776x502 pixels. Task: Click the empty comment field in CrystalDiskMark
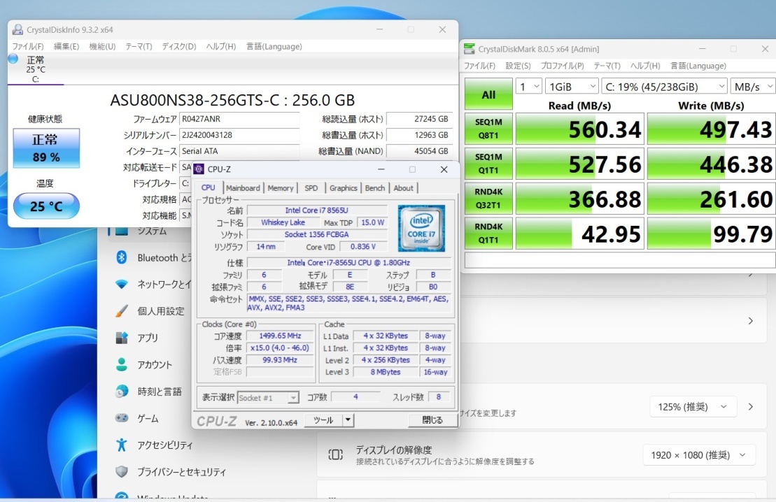click(620, 260)
